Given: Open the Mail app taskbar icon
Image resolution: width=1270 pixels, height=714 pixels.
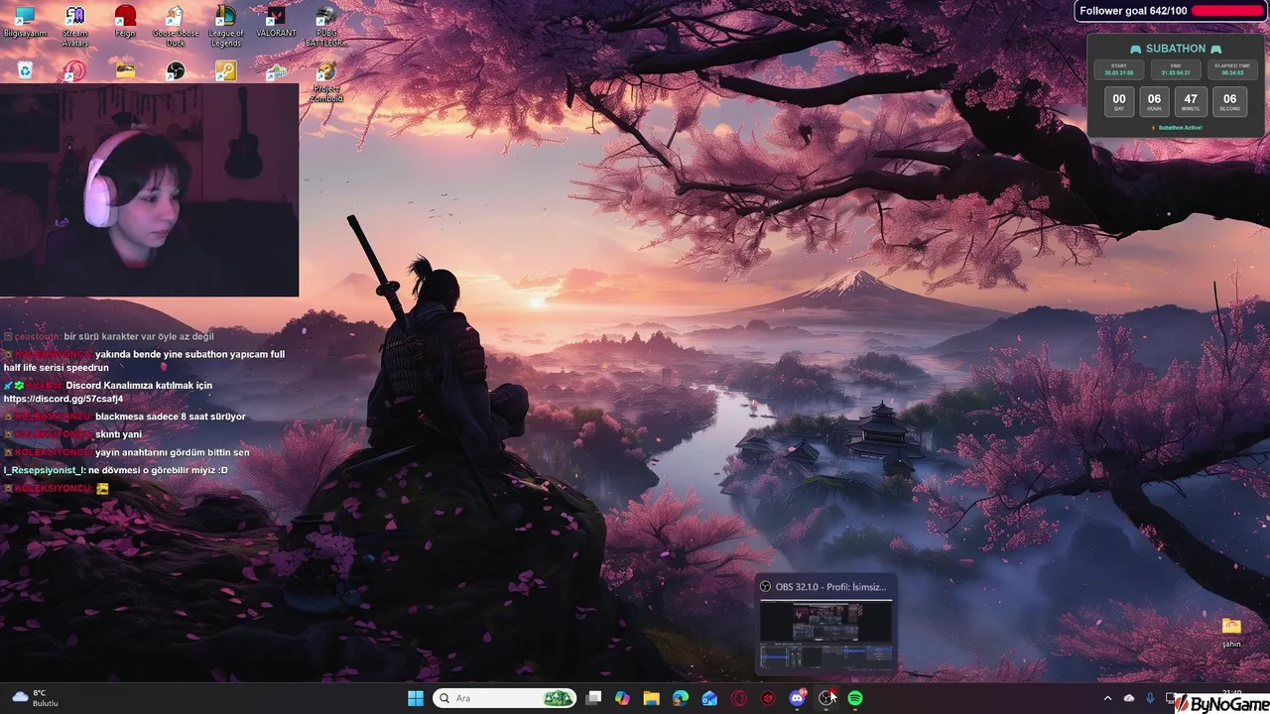Looking at the screenshot, I should [x=709, y=698].
